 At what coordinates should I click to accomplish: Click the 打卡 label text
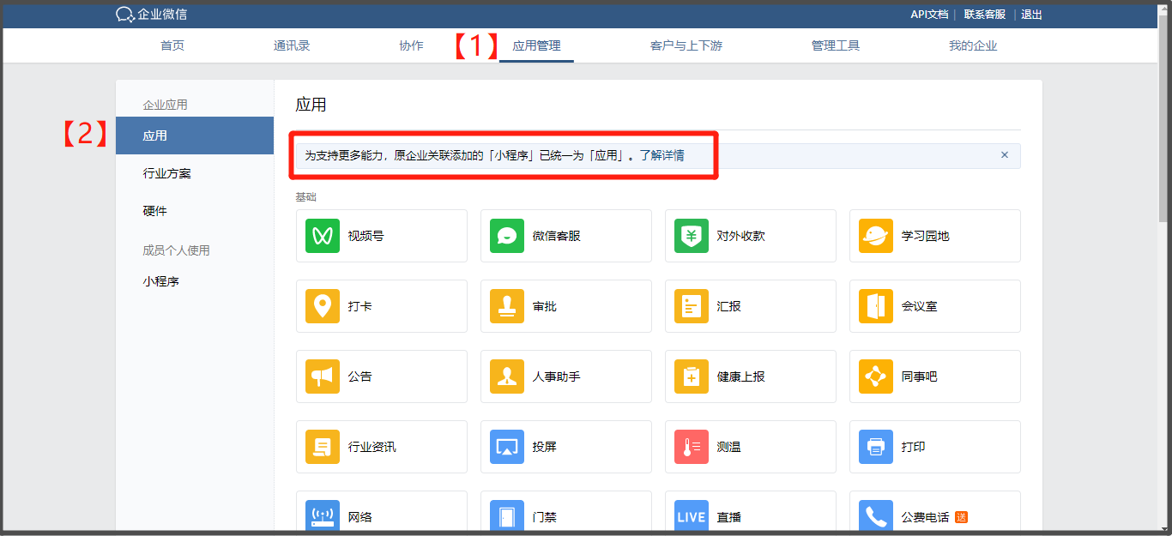point(360,306)
